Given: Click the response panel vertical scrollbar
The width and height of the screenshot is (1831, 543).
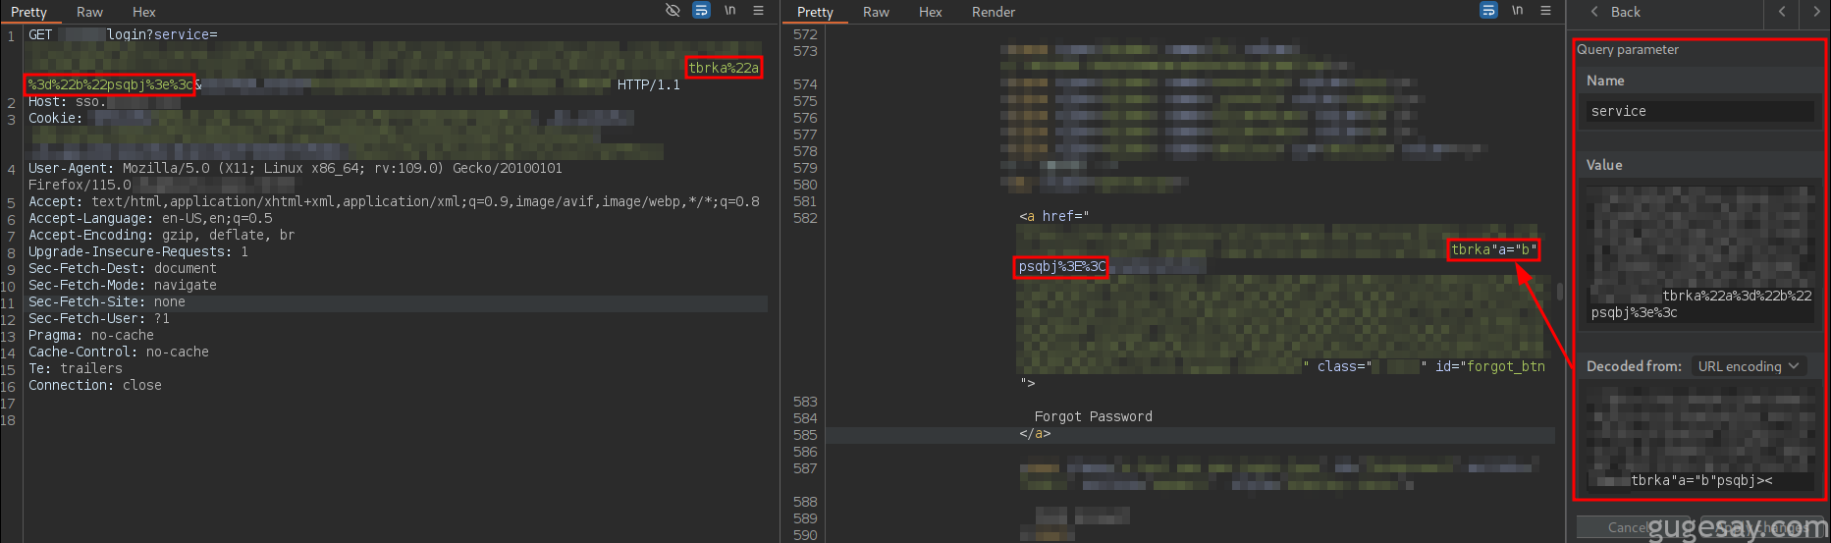Looking at the screenshot, I should click(1560, 292).
